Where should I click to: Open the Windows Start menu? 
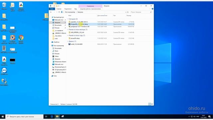click(3, 117)
